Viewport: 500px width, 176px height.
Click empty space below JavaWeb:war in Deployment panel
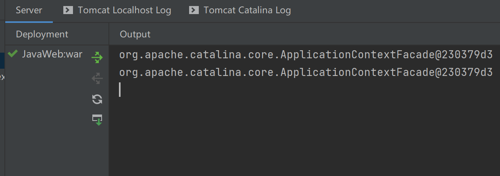(46, 121)
